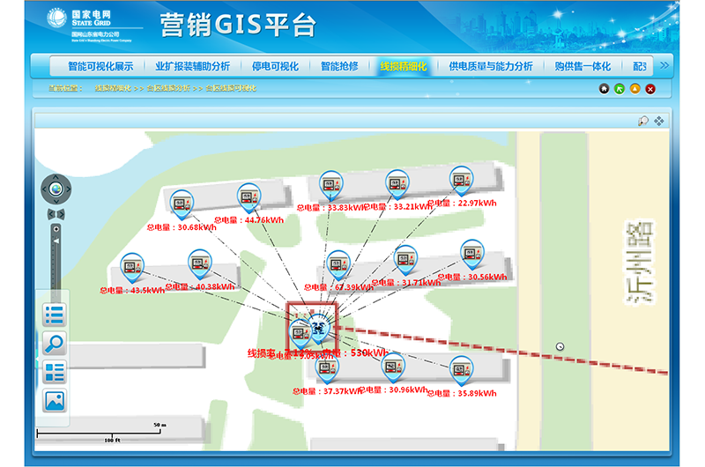The height and width of the screenshot is (467, 705).
Task: Click the map zoom magnifier at panel top-right
Action: pos(643,121)
